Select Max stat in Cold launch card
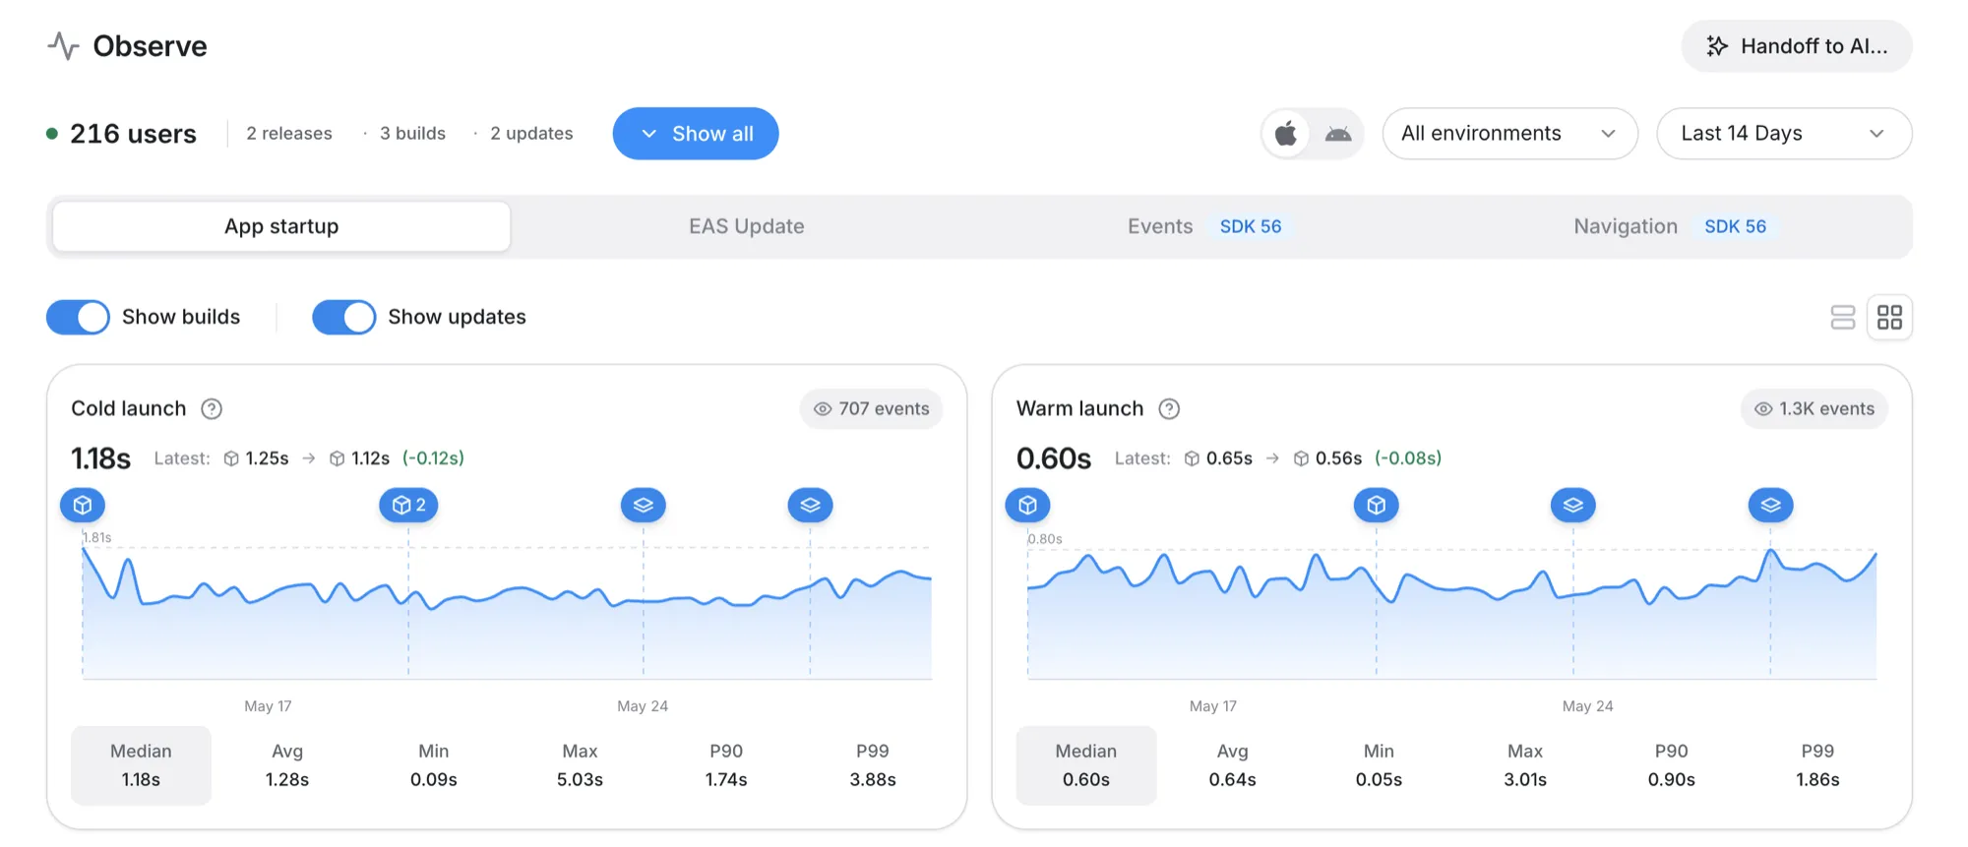Image resolution: width=1968 pixels, height=847 pixels. 580,765
